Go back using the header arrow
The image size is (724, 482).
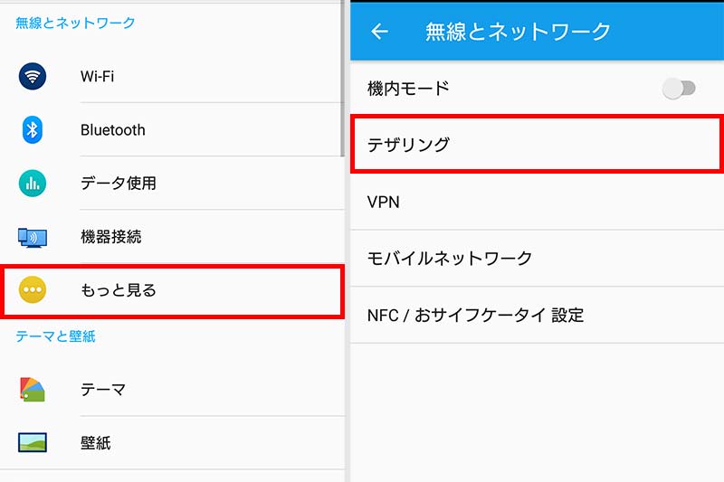point(379,32)
